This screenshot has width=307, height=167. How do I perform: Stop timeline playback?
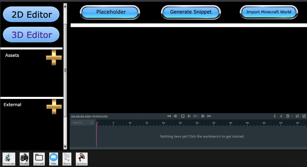click(x=183, y=116)
